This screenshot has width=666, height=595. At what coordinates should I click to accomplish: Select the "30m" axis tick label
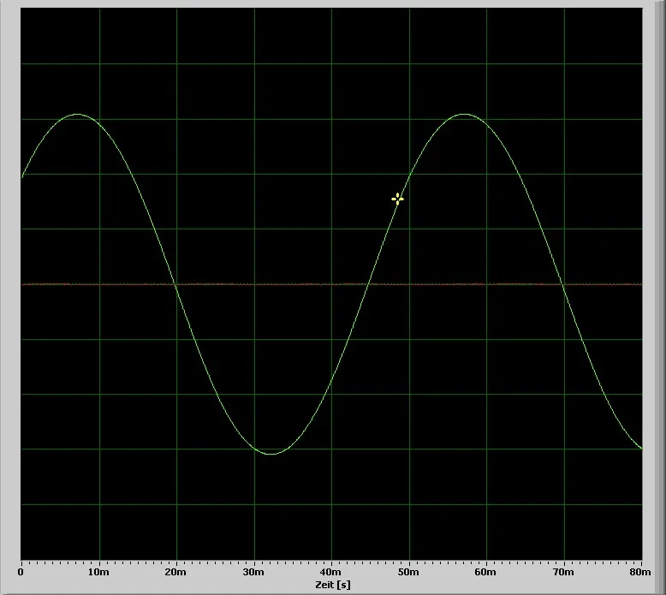click(x=253, y=572)
